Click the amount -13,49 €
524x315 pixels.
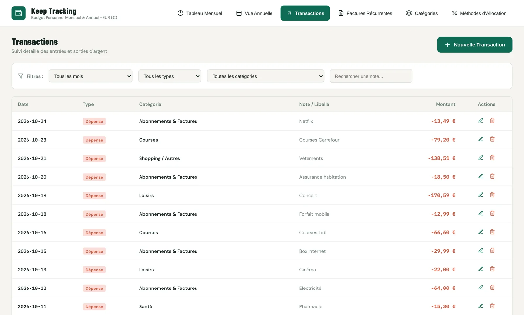coord(443,121)
